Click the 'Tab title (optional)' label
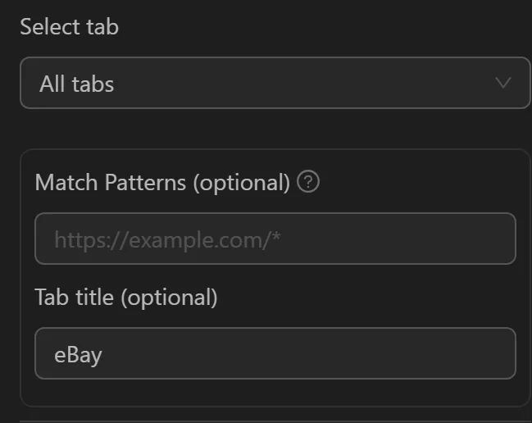 [x=126, y=297]
